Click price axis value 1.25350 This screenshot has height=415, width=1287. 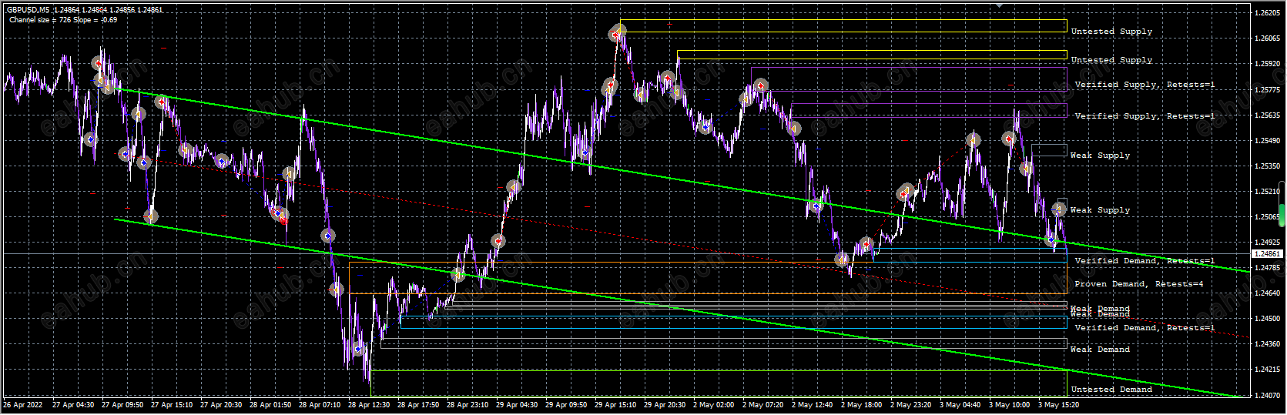(1268, 166)
